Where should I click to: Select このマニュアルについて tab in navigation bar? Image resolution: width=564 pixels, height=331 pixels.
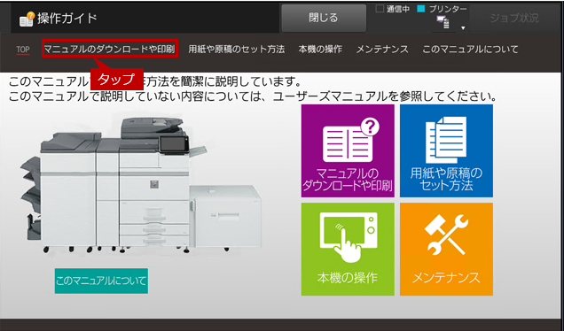[470, 49]
